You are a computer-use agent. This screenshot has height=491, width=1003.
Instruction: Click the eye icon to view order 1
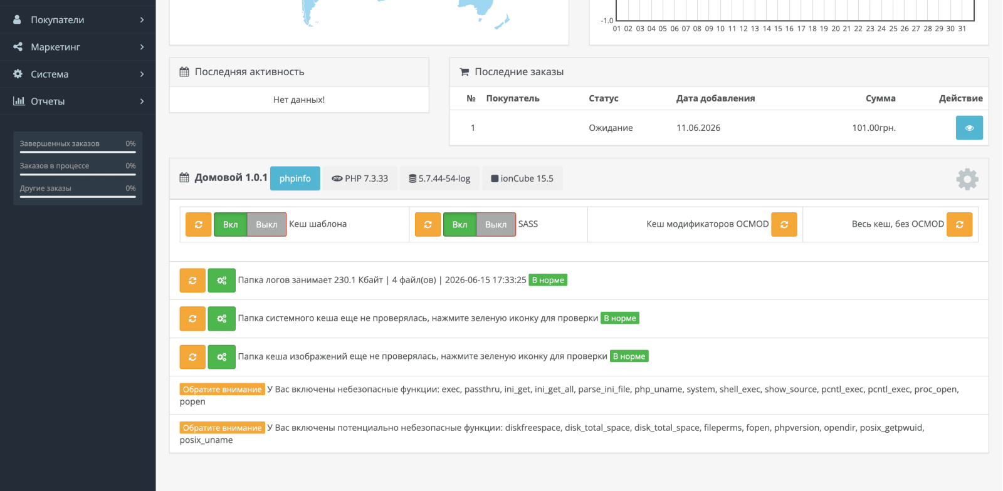(969, 128)
